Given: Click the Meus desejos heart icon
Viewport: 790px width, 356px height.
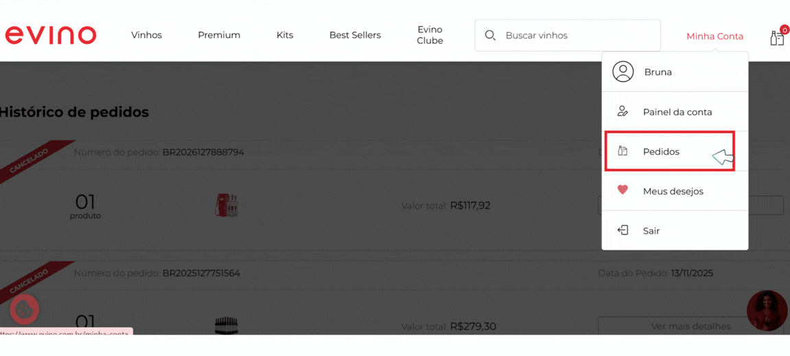Looking at the screenshot, I should click(x=623, y=190).
